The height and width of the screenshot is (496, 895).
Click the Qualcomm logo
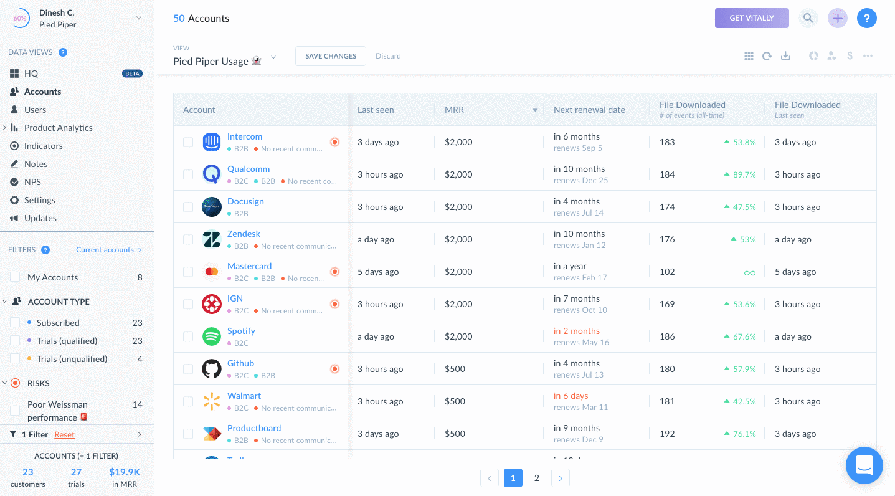[212, 174]
